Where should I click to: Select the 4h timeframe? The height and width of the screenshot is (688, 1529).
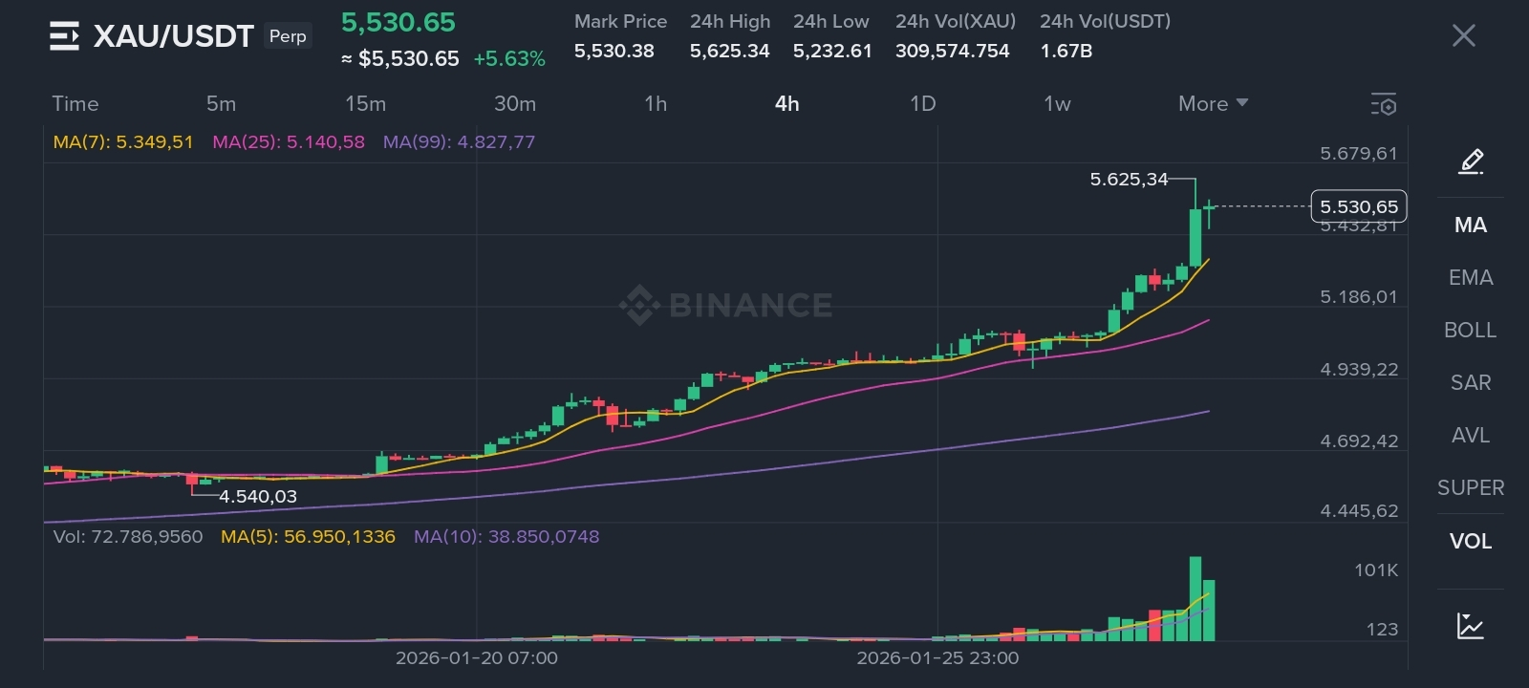click(786, 103)
